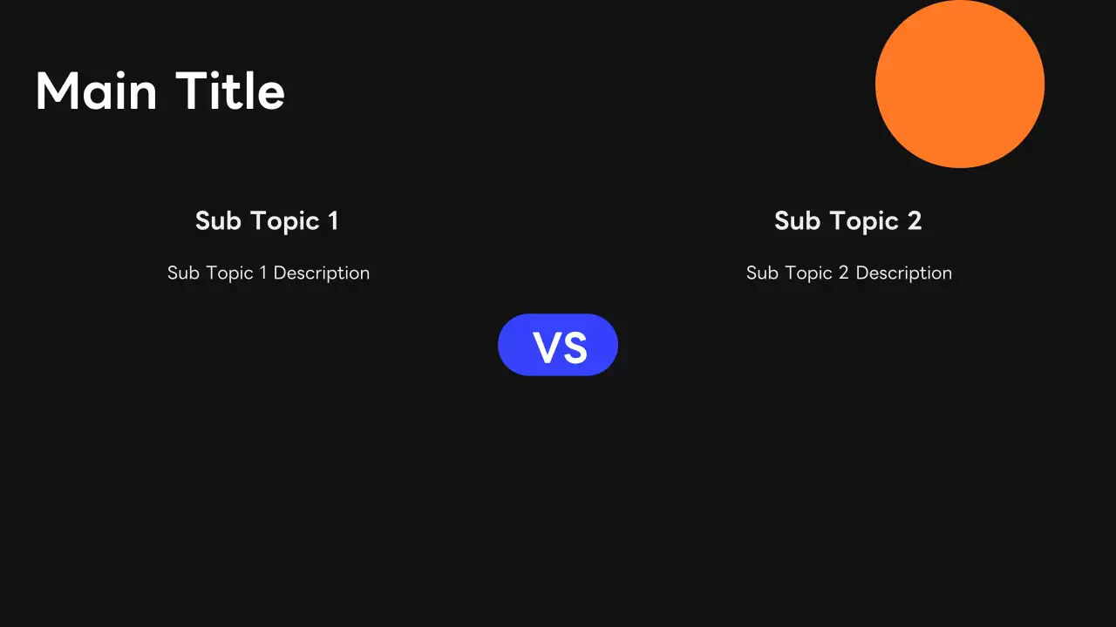Screen dimensions: 1116x627
Task: Select the orange circle shape
Action: pos(959,84)
